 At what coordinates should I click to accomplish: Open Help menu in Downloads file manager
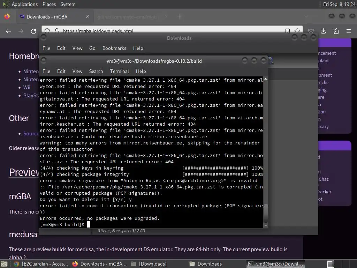[x=138, y=48]
